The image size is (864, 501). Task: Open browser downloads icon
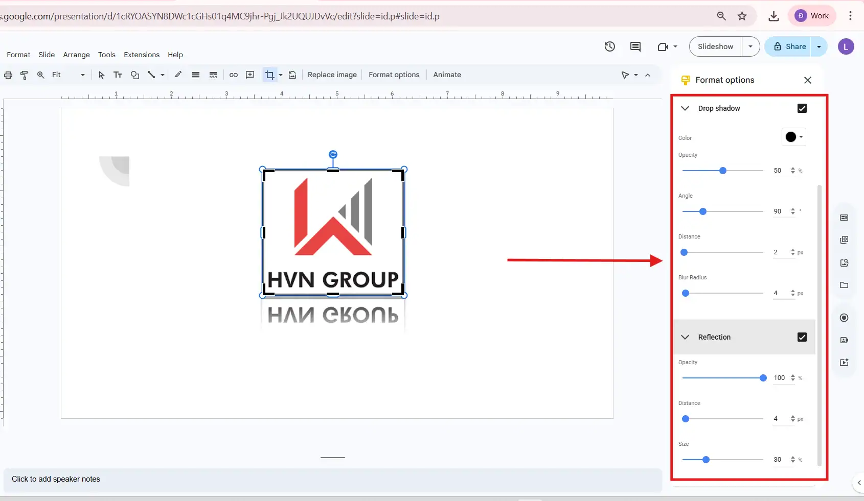pos(774,16)
